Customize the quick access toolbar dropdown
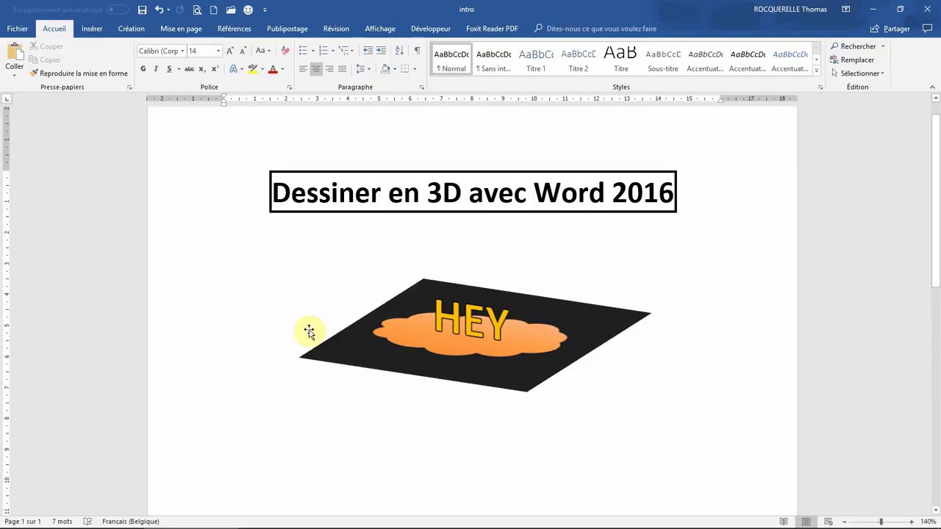 [265, 10]
